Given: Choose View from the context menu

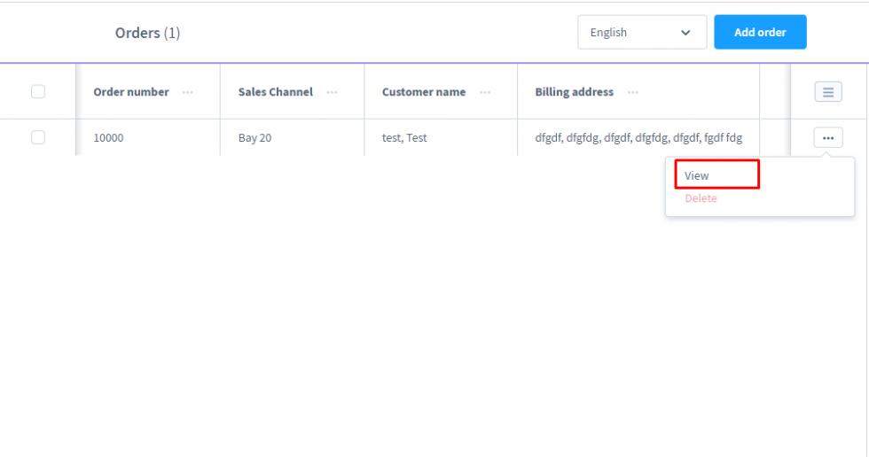Looking at the screenshot, I should [x=697, y=175].
